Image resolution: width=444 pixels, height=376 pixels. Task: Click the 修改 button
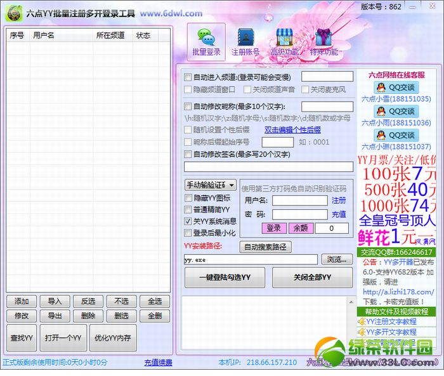[x=22, y=316]
